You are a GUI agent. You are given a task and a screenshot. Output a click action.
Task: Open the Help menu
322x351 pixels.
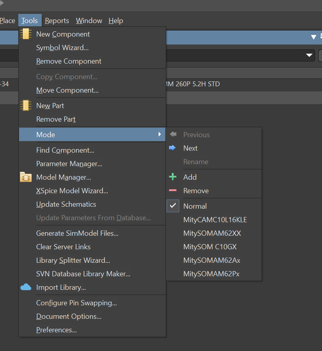(116, 21)
